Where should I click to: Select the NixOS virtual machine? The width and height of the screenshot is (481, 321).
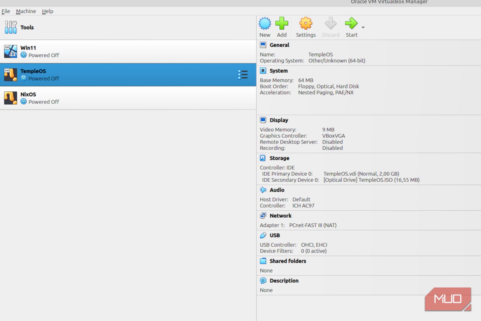(128, 98)
